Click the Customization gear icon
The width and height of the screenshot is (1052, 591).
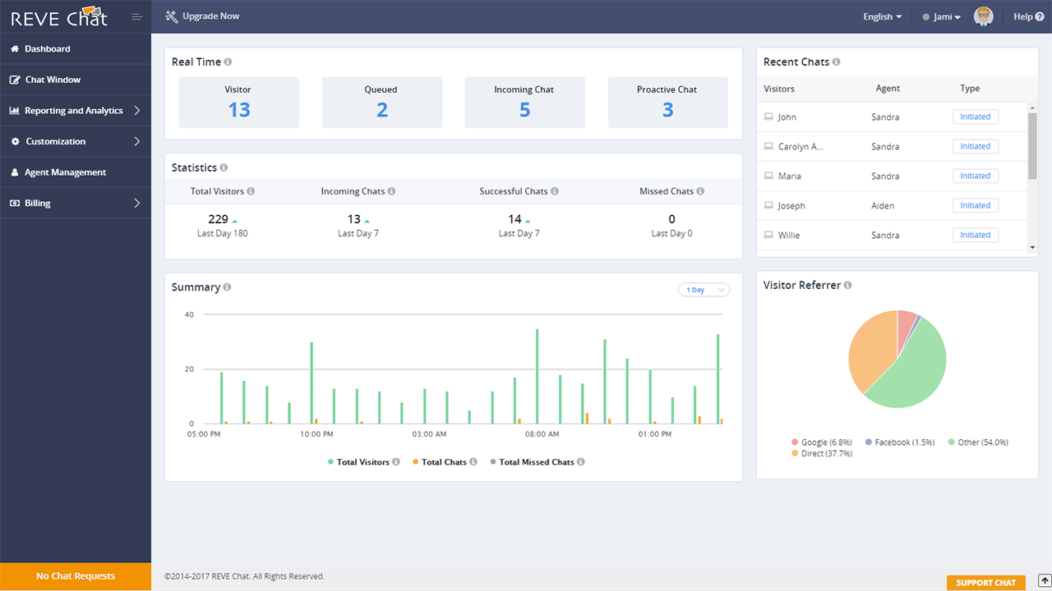(15, 140)
